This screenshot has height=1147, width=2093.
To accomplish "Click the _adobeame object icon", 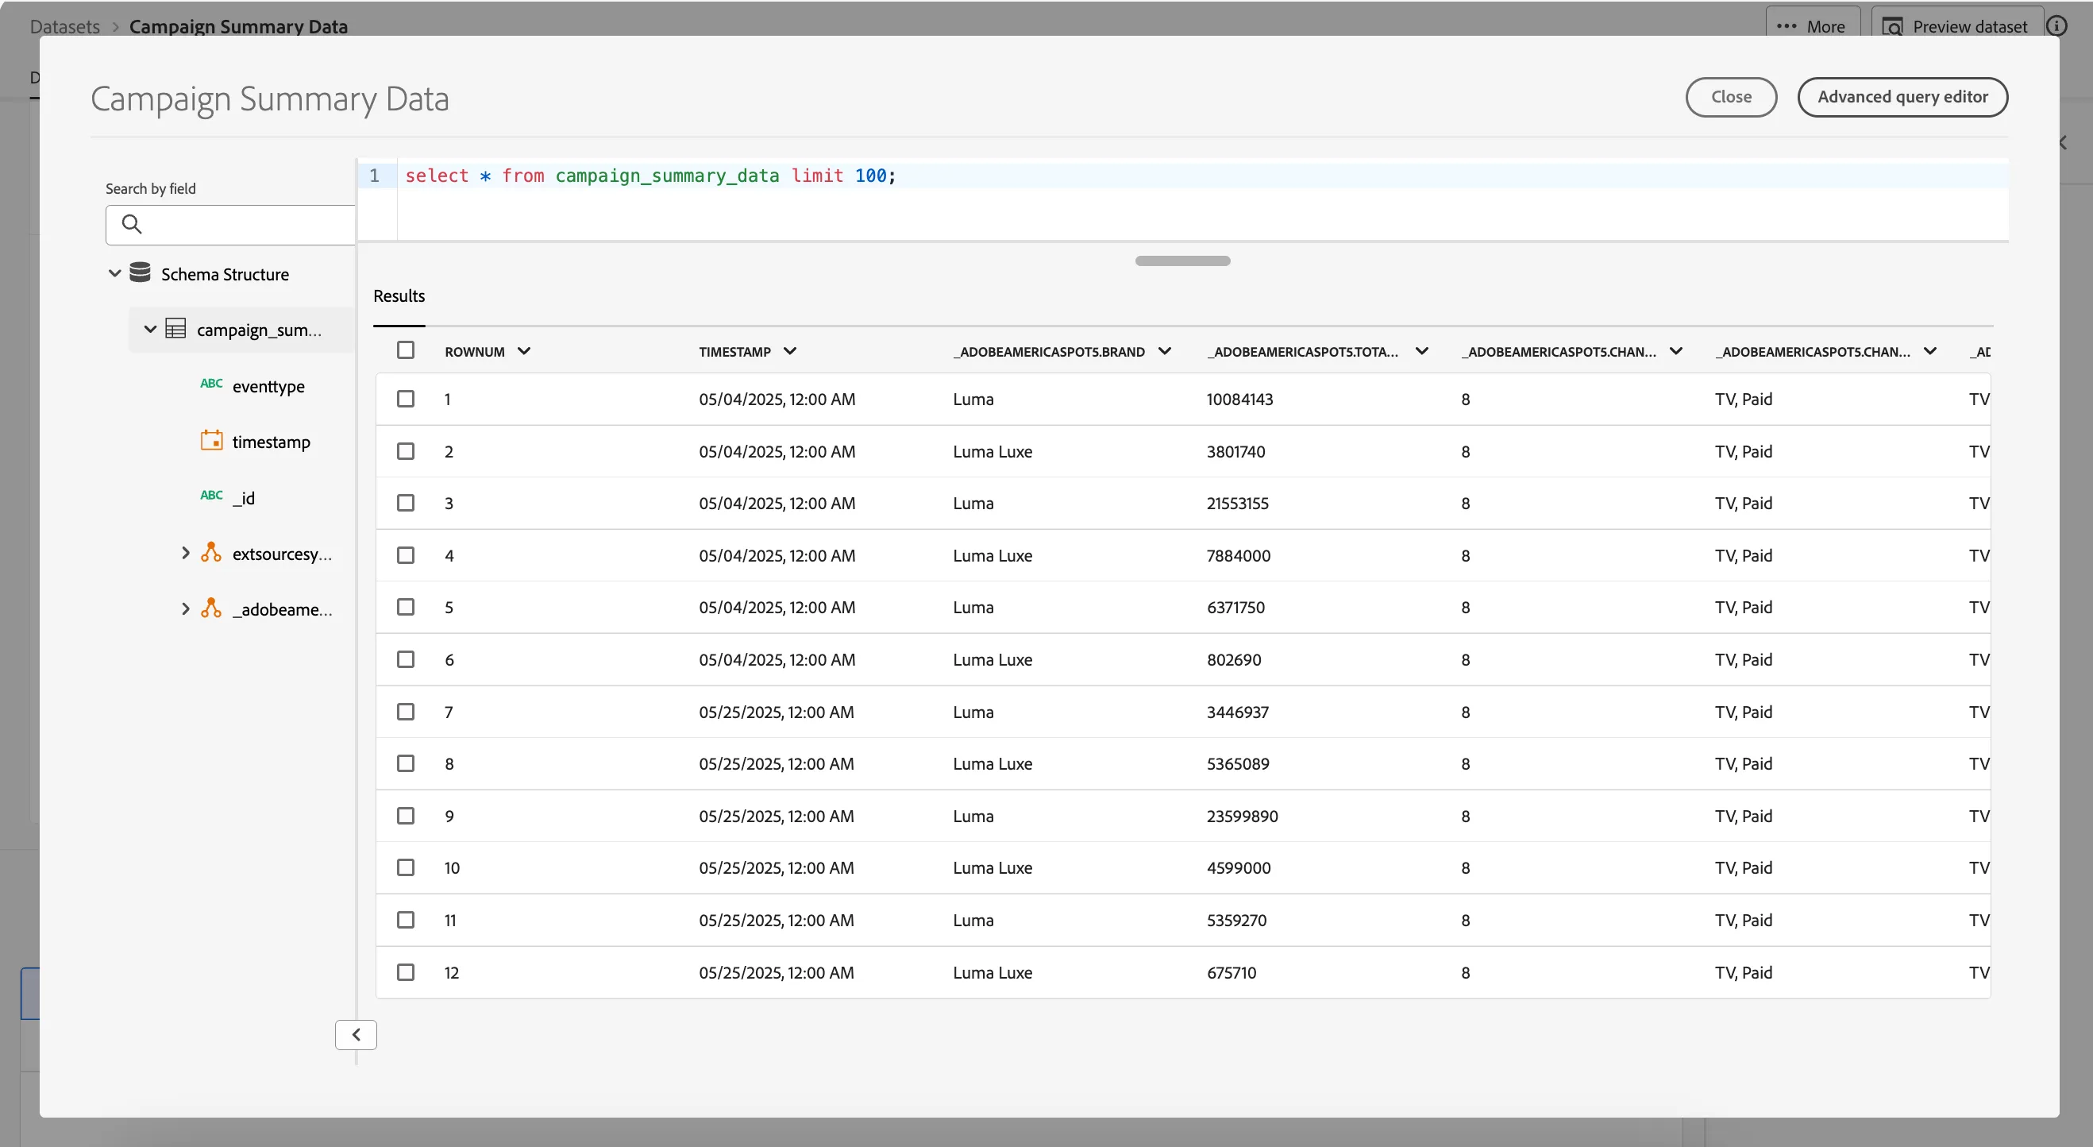I will tap(211, 608).
